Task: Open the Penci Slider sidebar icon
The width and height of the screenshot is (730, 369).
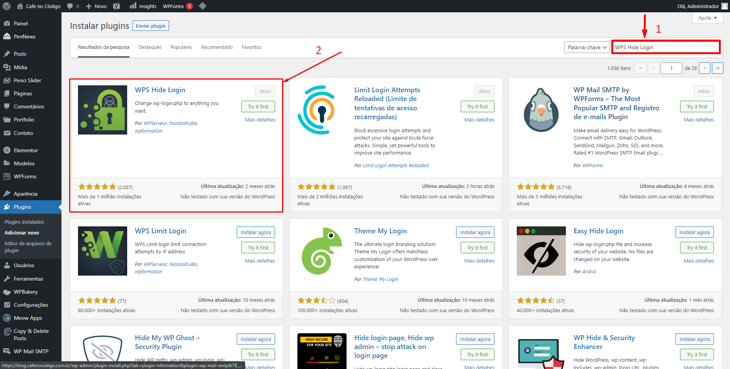Action: 7,80
